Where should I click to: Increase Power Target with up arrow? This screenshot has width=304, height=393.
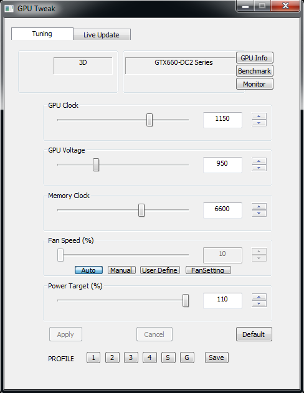pyautogui.click(x=259, y=297)
